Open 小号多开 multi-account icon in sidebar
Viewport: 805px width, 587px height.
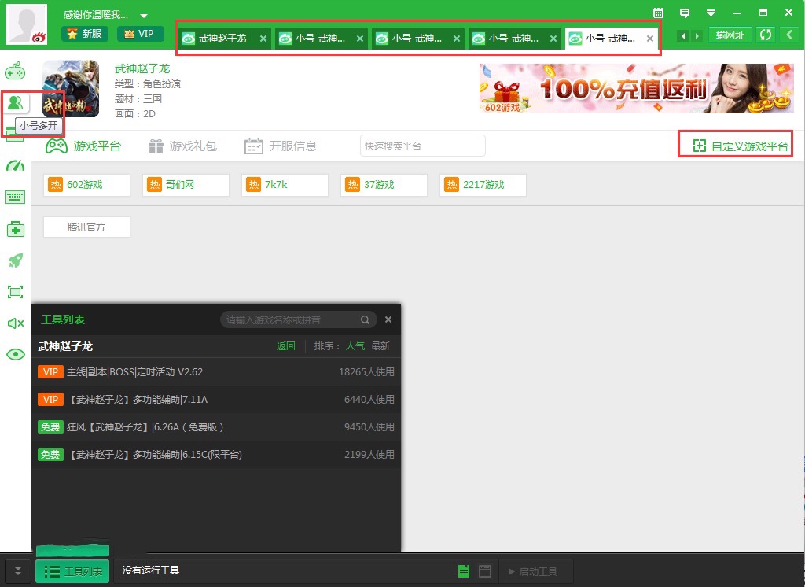coord(15,102)
